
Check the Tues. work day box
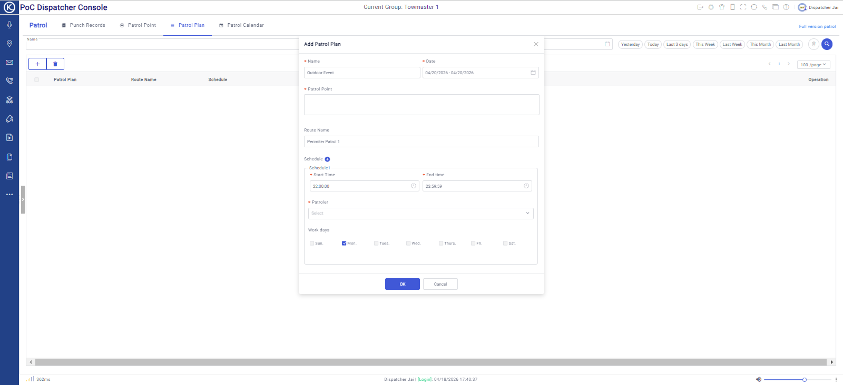coord(376,244)
